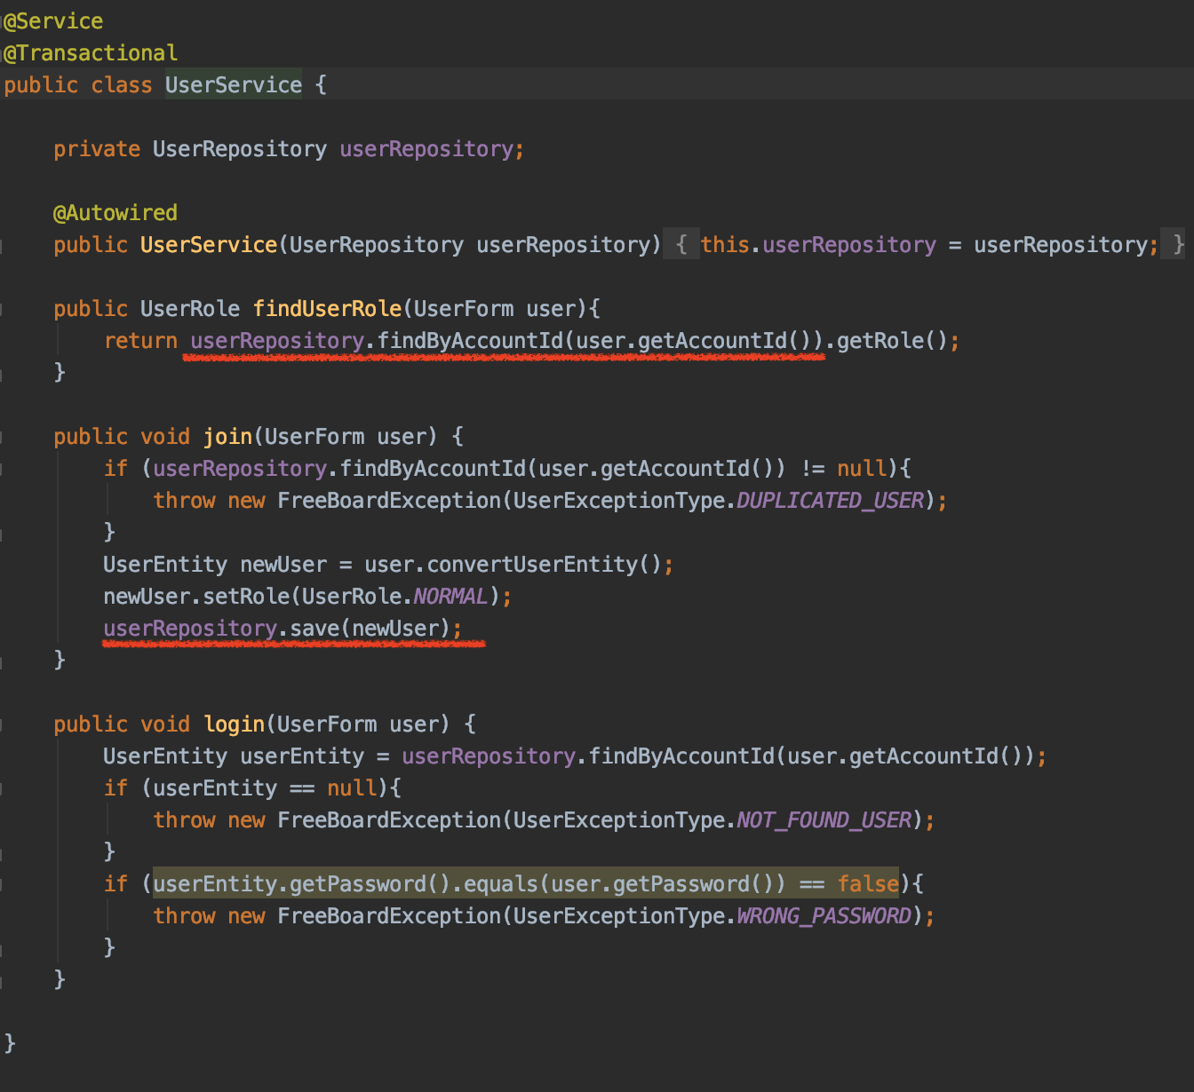Image resolution: width=1194 pixels, height=1092 pixels.
Task: Click the convertUserEntity() call
Action: [544, 565]
